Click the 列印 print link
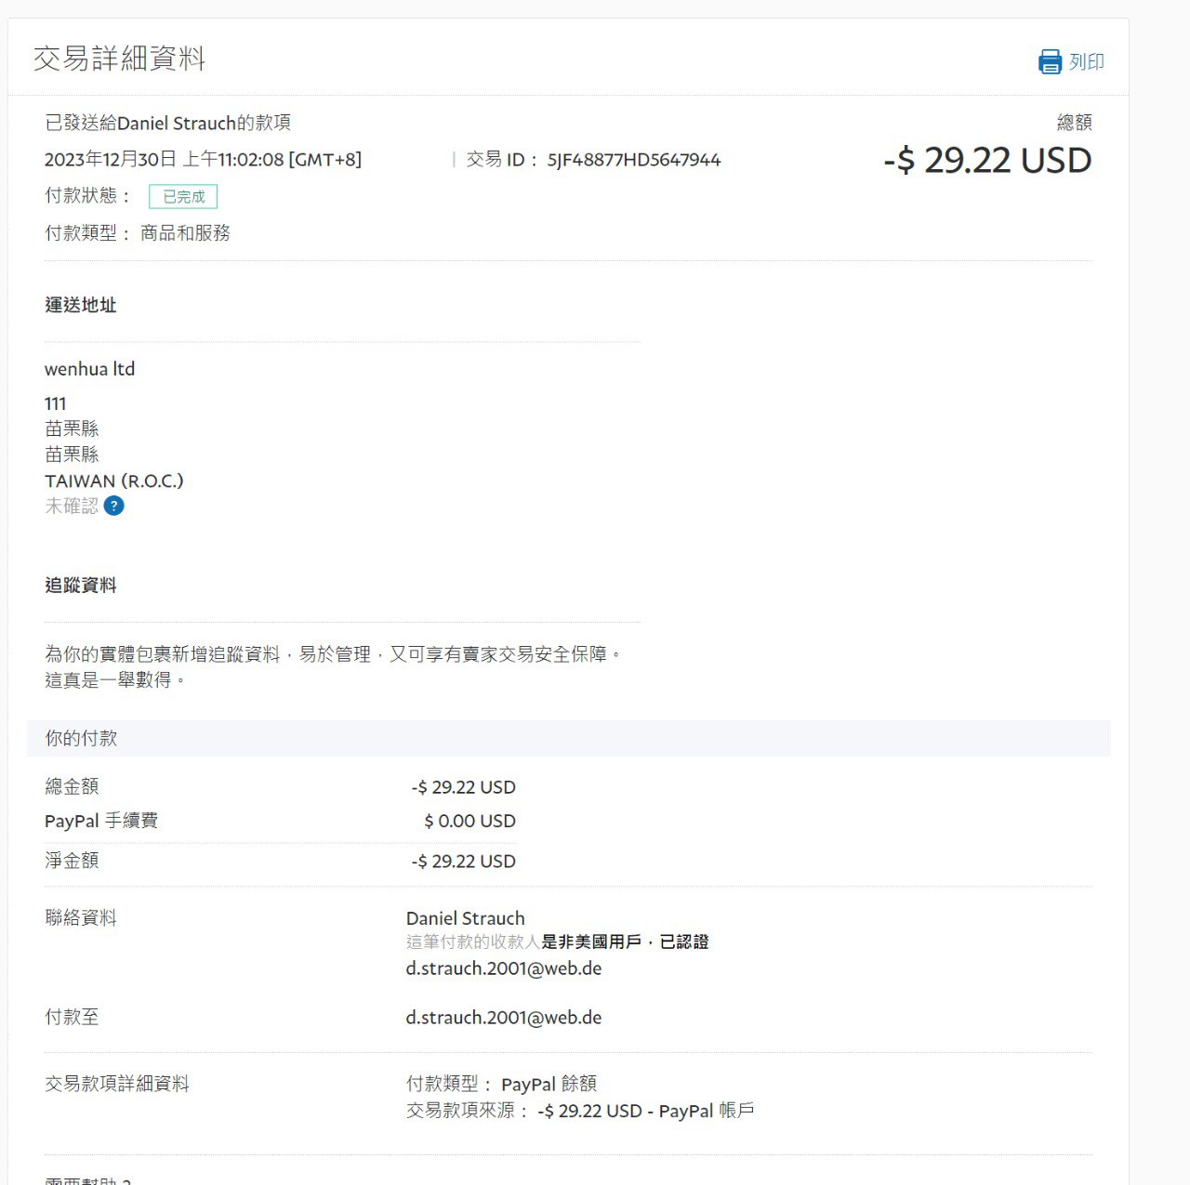Viewport: 1190px width, 1185px height. coord(1086,62)
